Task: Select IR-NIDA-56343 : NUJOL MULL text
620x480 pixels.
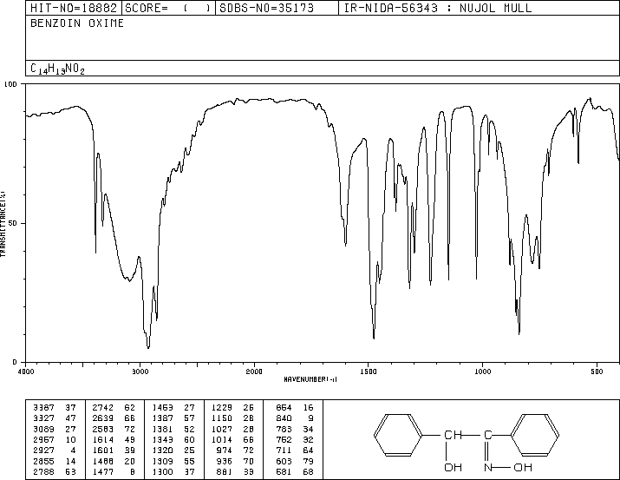Action: [x=438, y=8]
